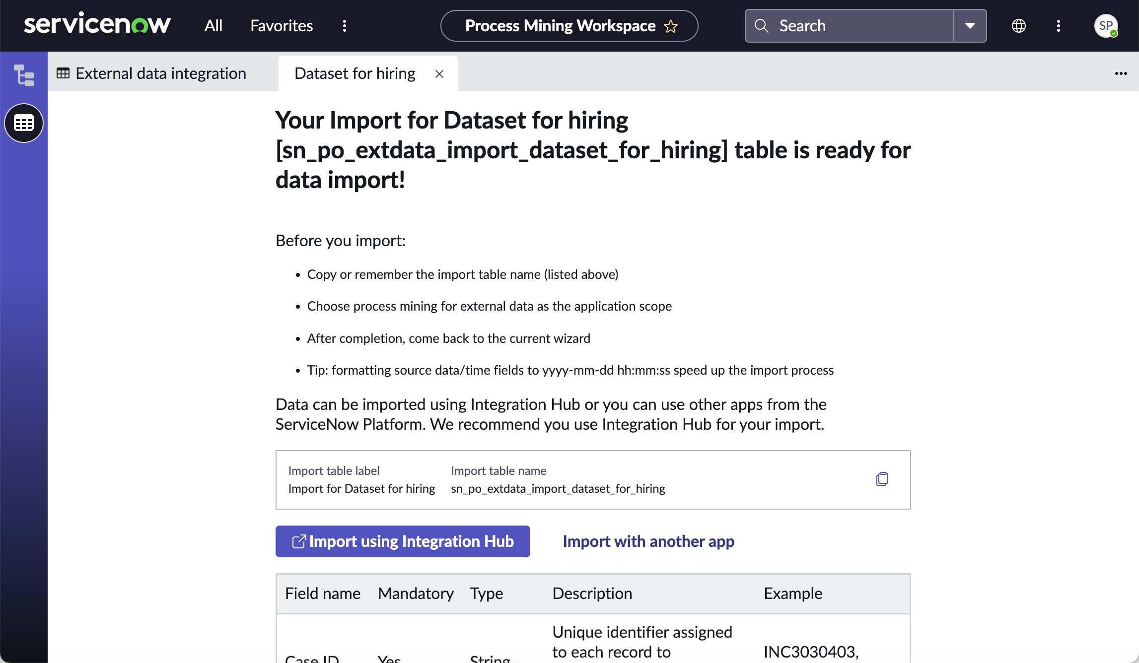Click the Example column header
Viewport: 1139px width, 663px height.
click(x=793, y=594)
